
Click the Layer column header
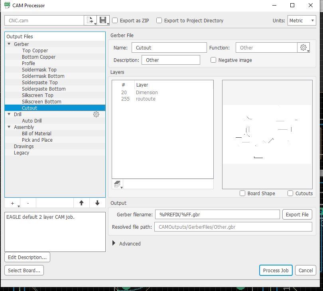[x=142, y=85]
